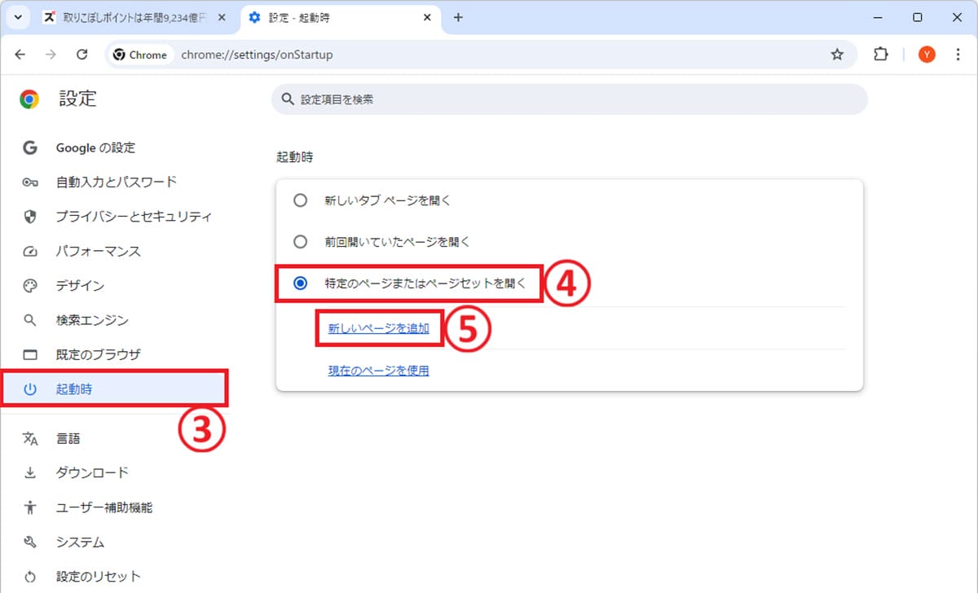This screenshot has height=593, width=978.
Task: Bookmark this page with star icon
Action: tap(836, 55)
